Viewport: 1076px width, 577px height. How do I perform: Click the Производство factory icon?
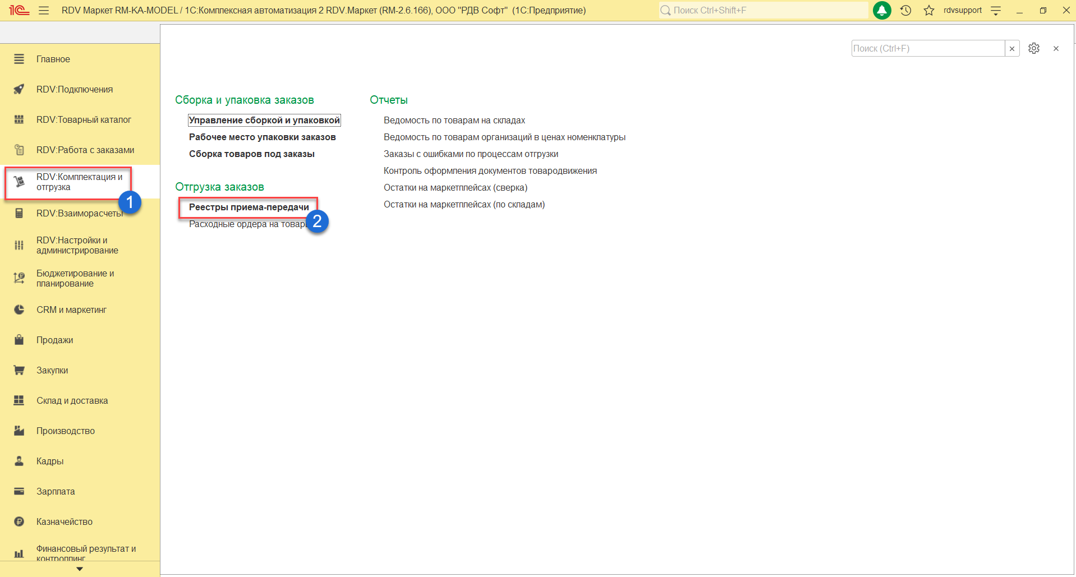click(x=19, y=431)
